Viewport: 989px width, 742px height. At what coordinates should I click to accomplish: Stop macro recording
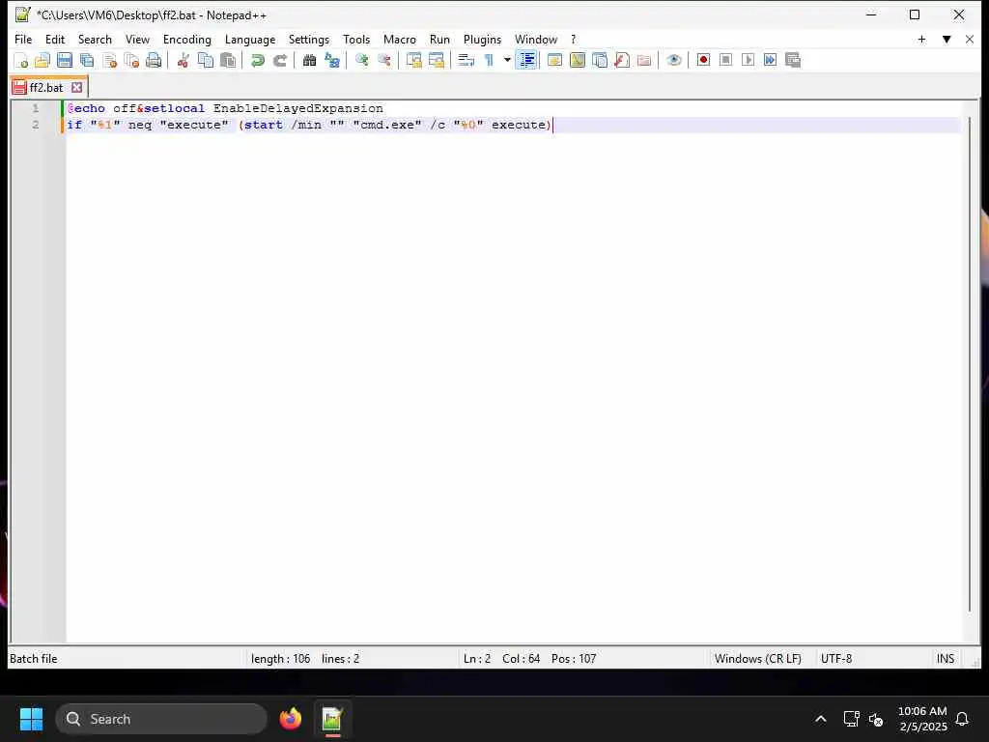pyautogui.click(x=726, y=60)
